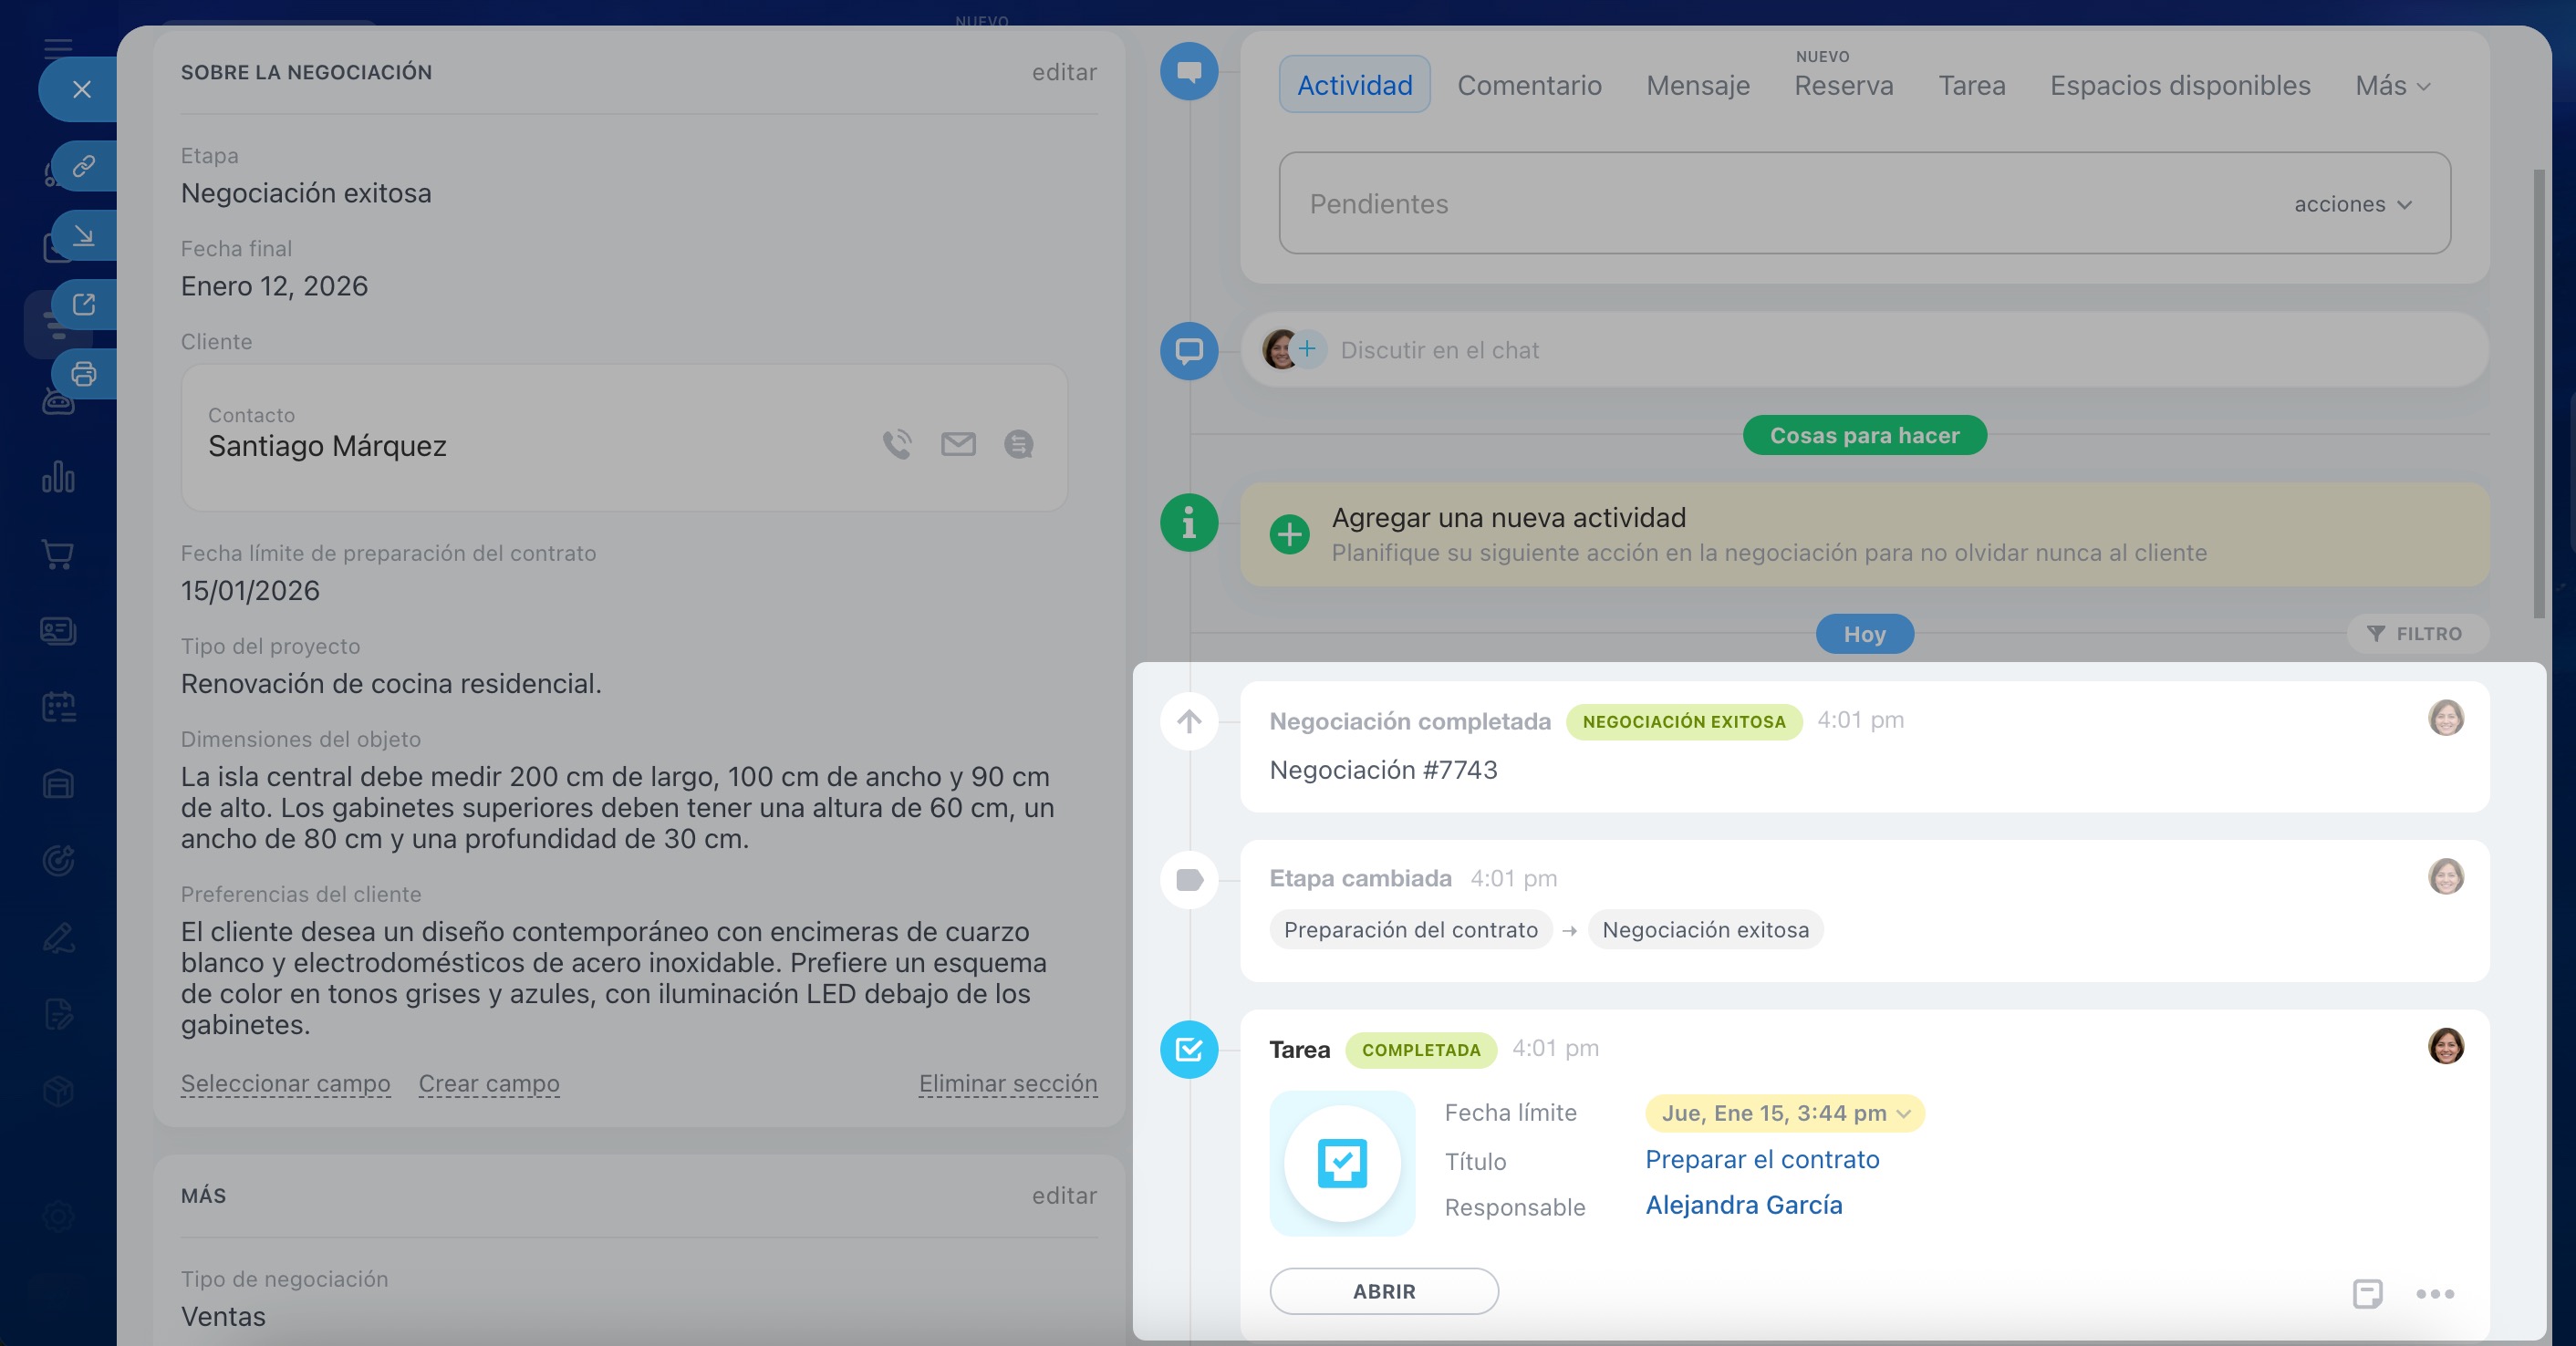2576x1346 pixels.
Task: Switch to the Comentario tab
Action: [x=1529, y=86]
